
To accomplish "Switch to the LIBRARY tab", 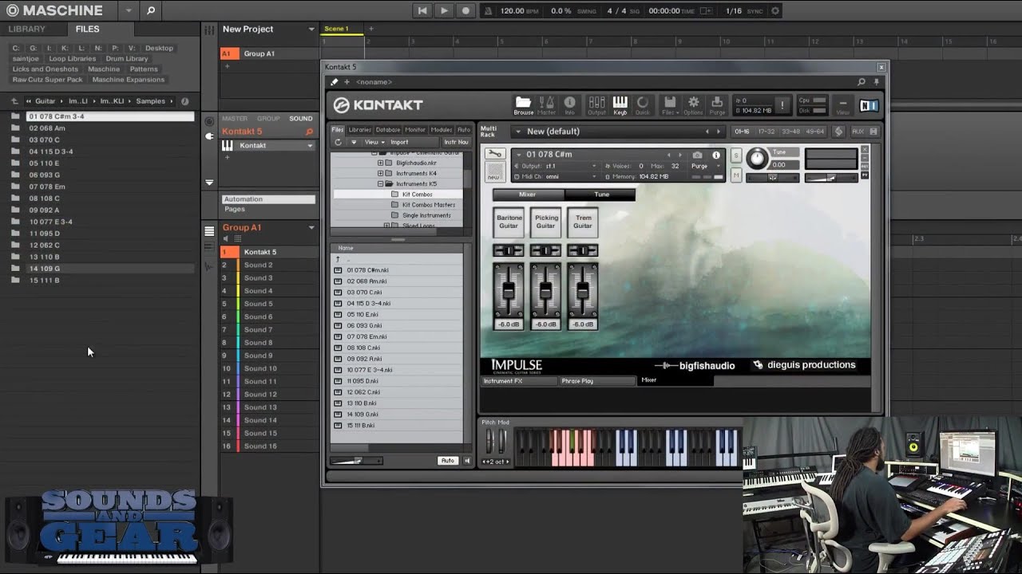I will (x=26, y=29).
